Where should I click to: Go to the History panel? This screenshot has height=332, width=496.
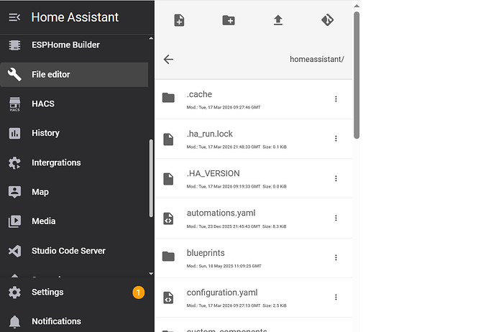(45, 133)
